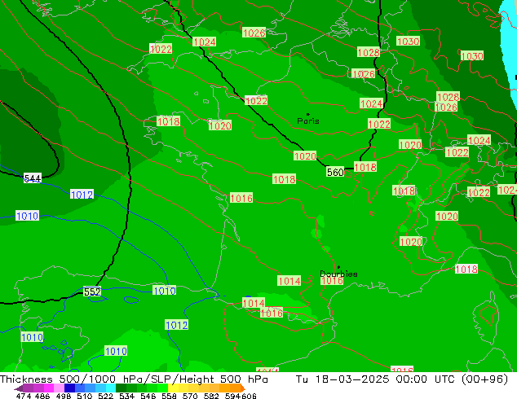
Task: Select the 552 height contour label
Action: pos(92,292)
